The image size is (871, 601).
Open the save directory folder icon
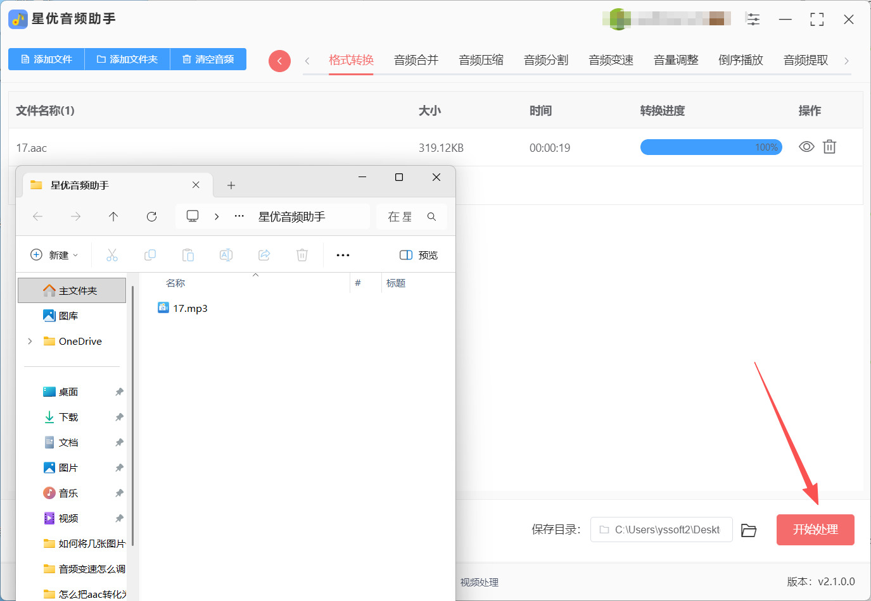click(749, 530)
